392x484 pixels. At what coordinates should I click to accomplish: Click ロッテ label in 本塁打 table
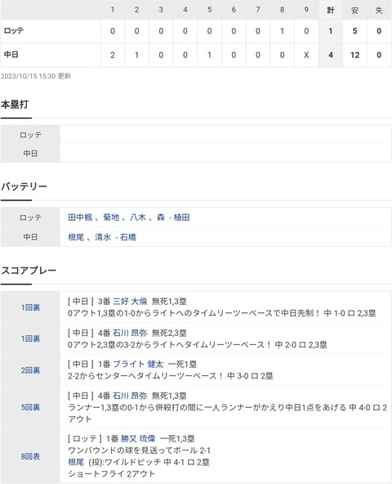pyautogui.click(x=30, y=135)
